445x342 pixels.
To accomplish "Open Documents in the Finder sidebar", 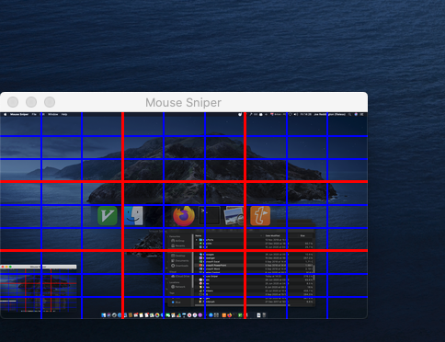I will coord(179,260).
